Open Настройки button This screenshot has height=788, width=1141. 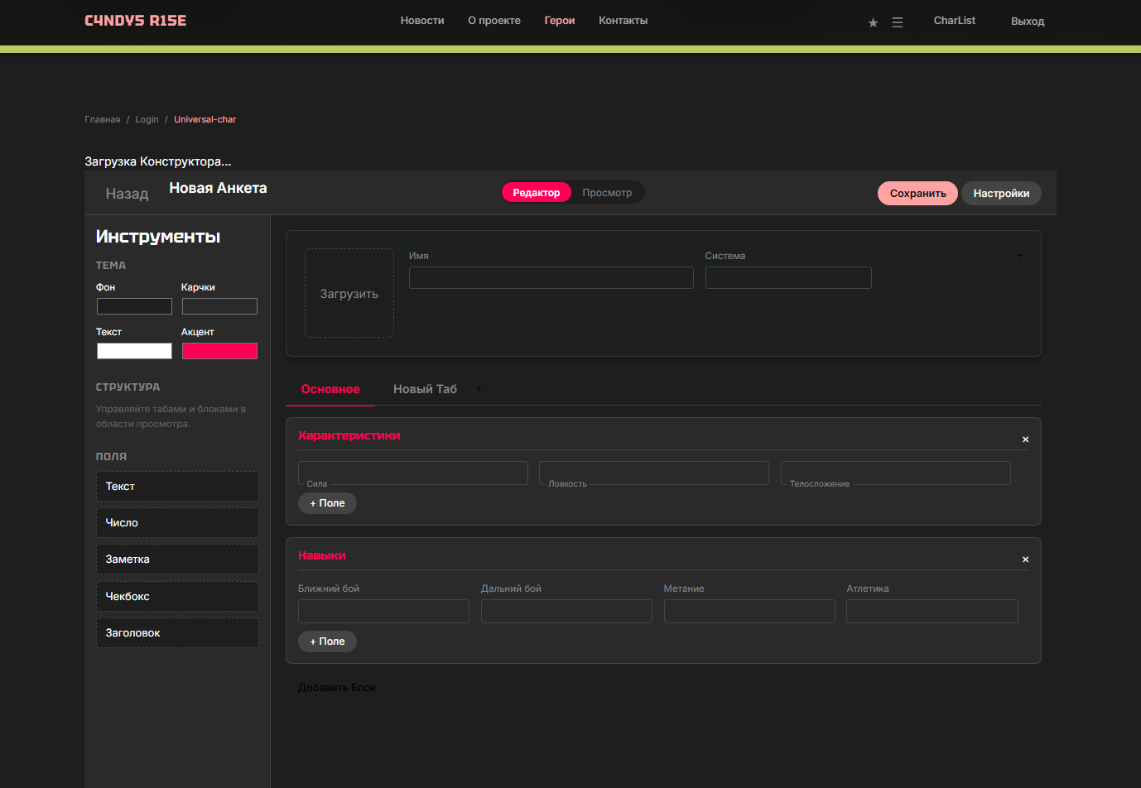(1001, 193)
